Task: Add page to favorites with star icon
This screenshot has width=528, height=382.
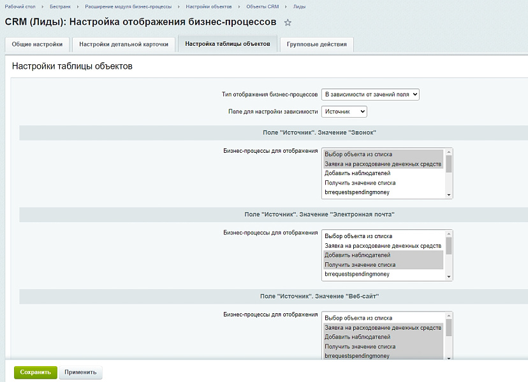Action: click(288, 22)
